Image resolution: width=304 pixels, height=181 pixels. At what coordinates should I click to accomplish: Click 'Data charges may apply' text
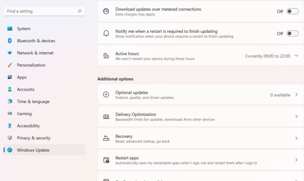click(135, 14)
